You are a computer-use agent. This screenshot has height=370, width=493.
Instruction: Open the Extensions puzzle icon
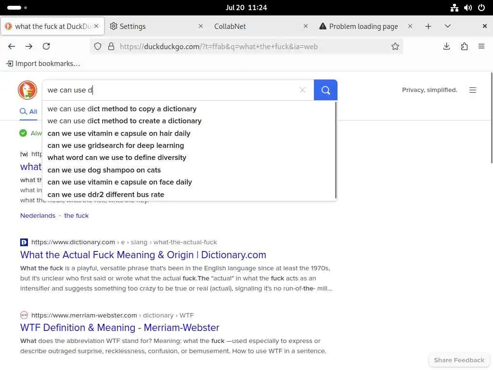coord(464,47)
